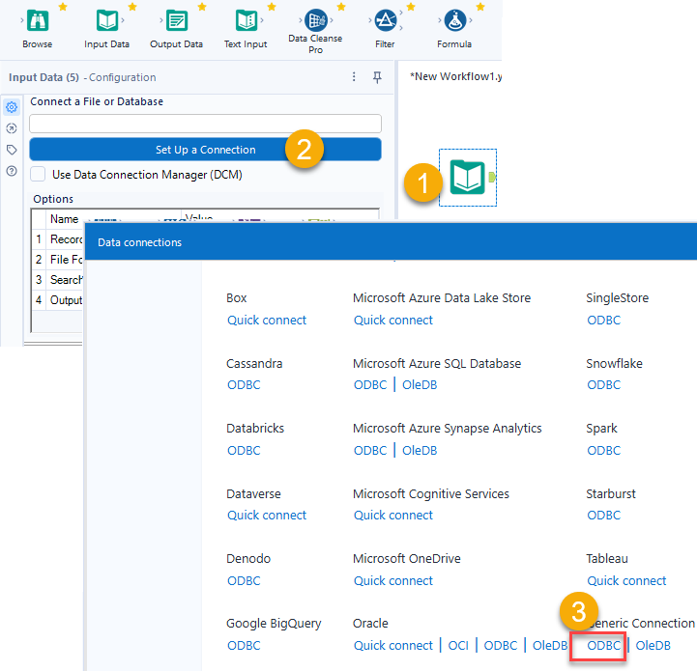Screen dimensions: 697x671
Task: Select options row 3 Search
Action: click(x=58, y=280)
